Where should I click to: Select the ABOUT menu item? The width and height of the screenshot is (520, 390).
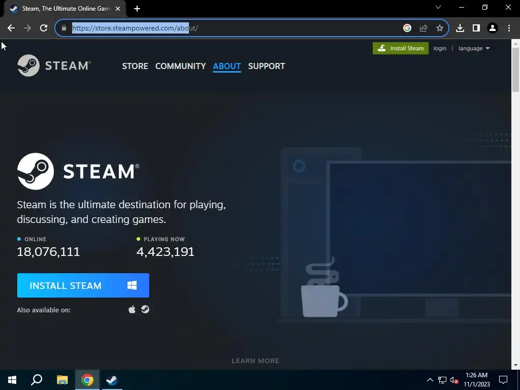click(x=227, y=66)
